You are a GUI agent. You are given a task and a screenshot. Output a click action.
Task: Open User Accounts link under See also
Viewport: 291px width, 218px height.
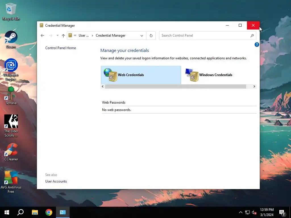[56, 181]
